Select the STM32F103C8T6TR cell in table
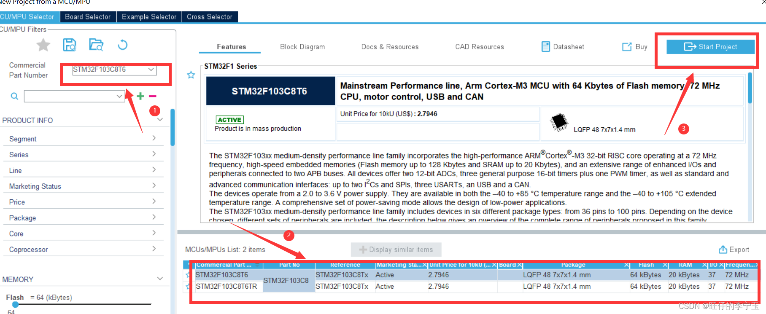766x314 pixels. (x=229, y=286)
